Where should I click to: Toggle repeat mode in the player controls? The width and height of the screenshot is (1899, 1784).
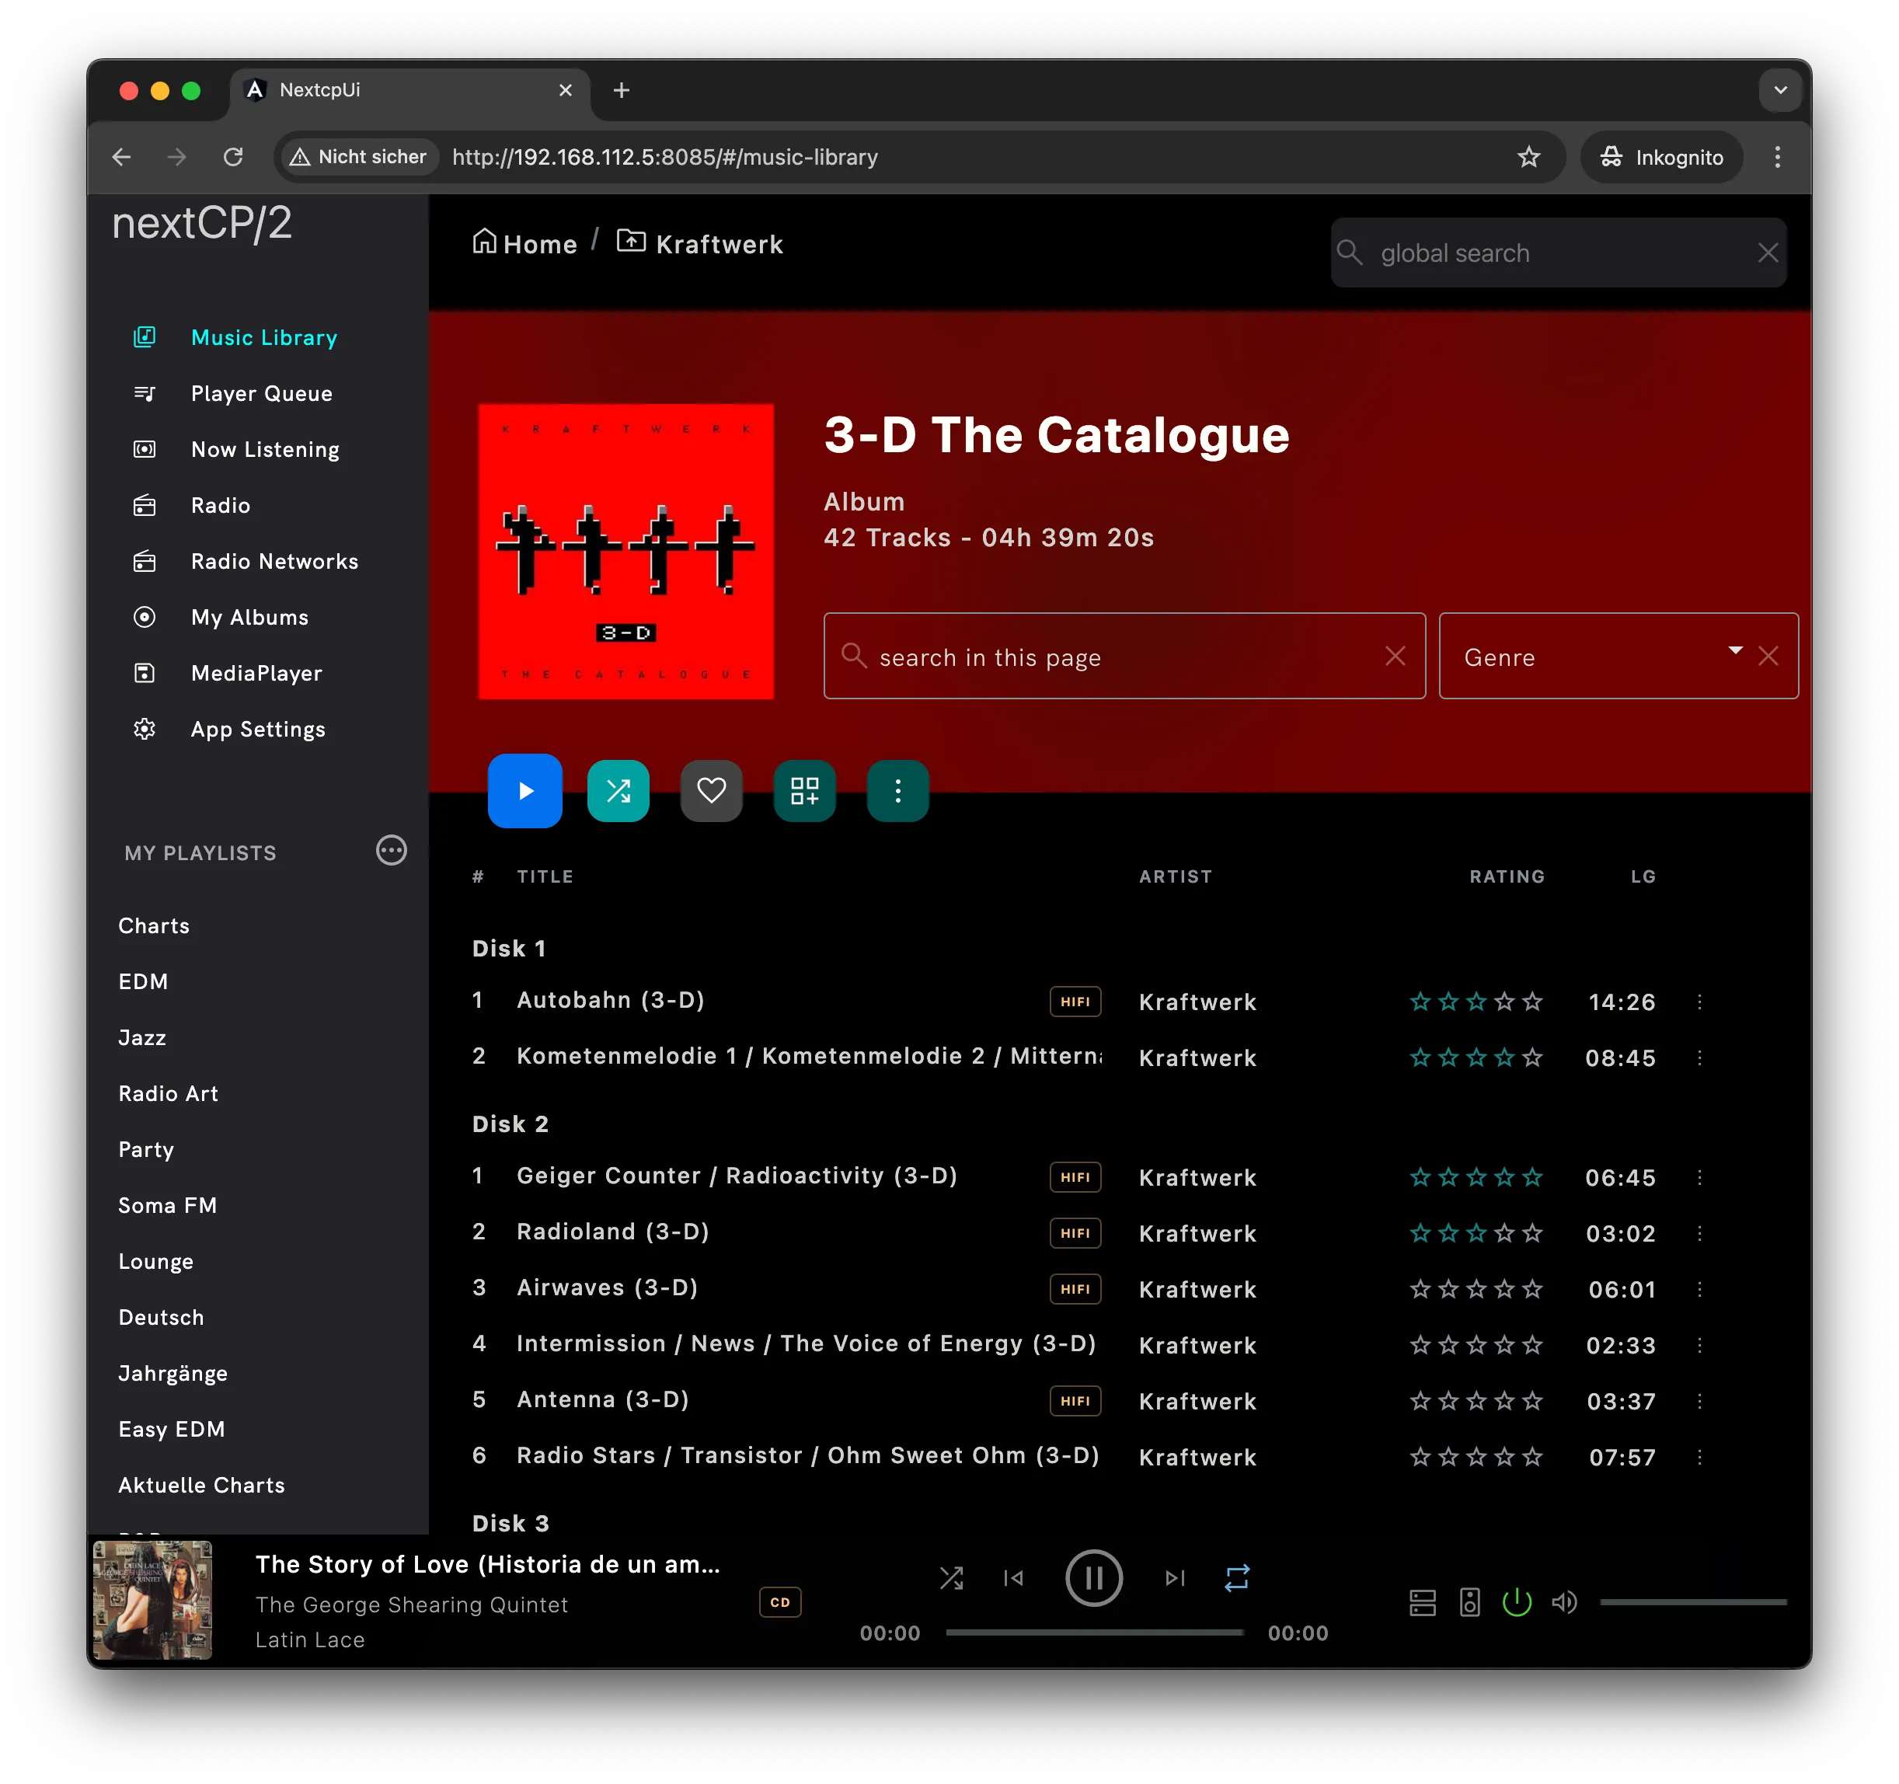coord(1236,1578)
